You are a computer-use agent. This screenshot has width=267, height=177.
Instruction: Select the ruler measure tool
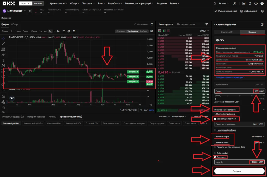pyautogui.click(x=3, y=84)
